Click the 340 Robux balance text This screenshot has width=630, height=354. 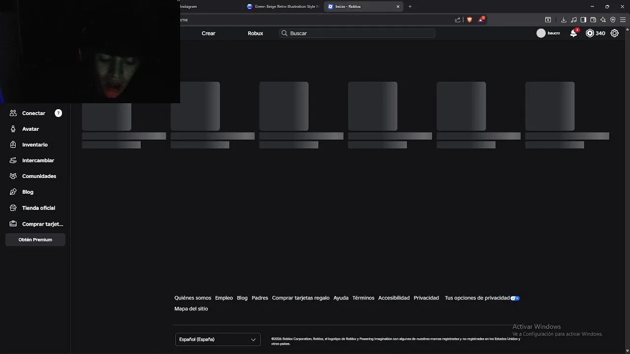click(x=600, y=33)
